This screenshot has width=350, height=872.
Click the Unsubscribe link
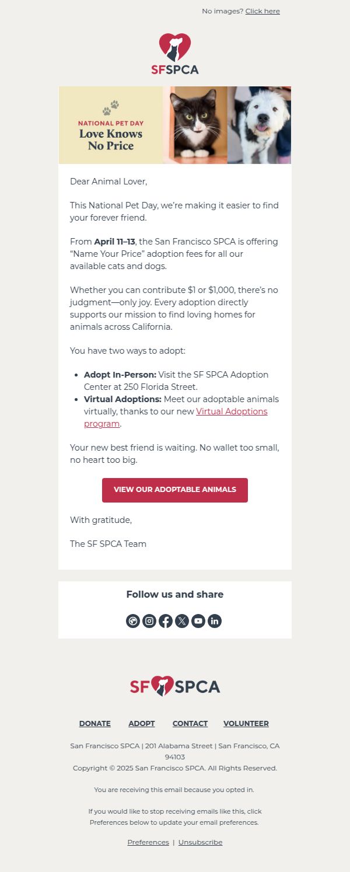click(200, 842)
